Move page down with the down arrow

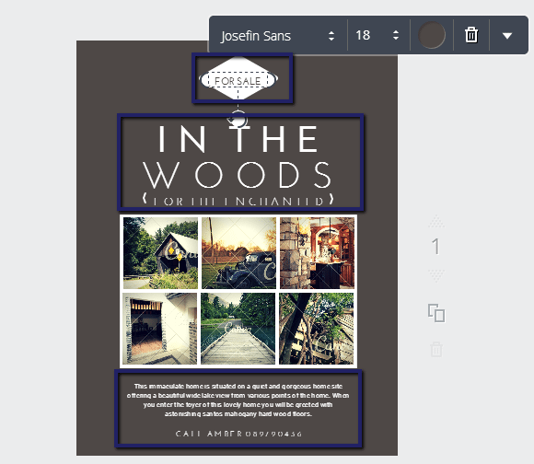tap(436, 275)
